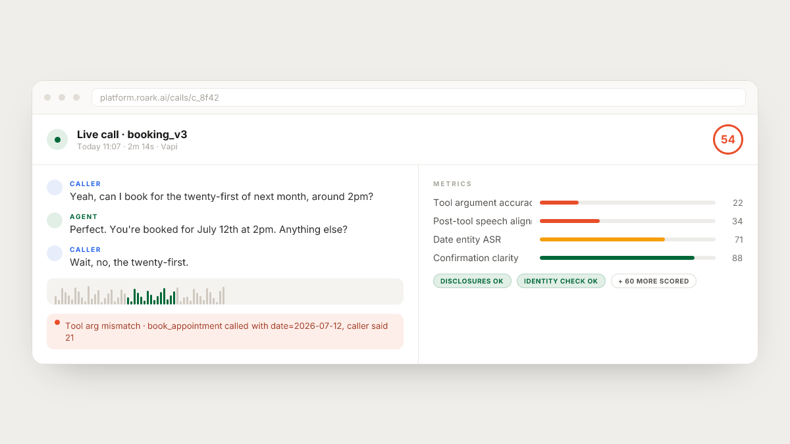Open the overall score 54 badge
Screen dimensions: 790x444
(727, 139)
